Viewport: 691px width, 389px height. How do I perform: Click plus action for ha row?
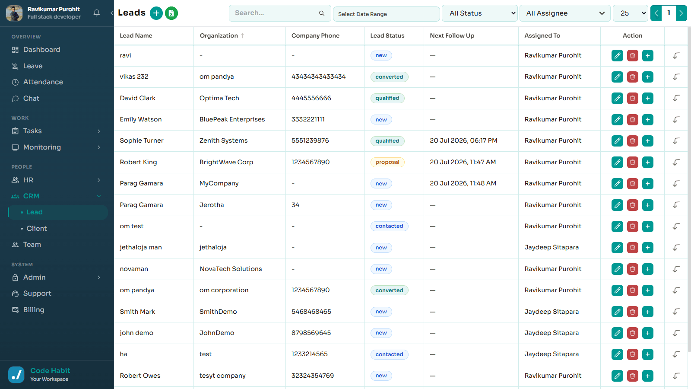tap(648, 354)
